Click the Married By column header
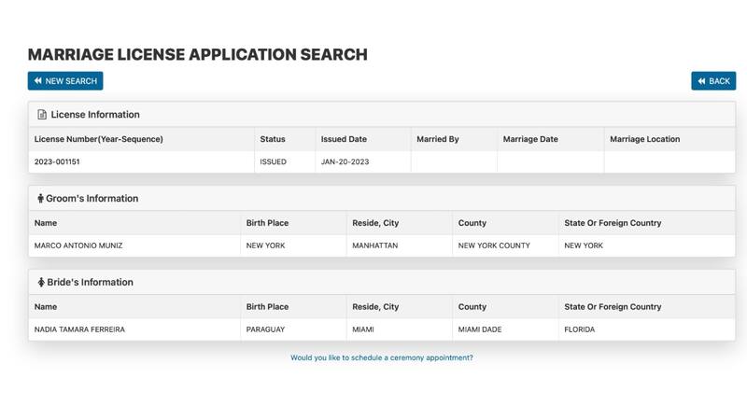 click(x=437, y=139)
